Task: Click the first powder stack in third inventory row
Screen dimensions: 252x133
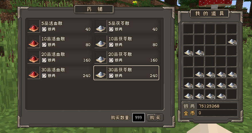Action: tap(188, 51)
